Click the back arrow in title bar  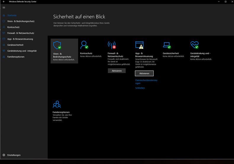[4, 2]
